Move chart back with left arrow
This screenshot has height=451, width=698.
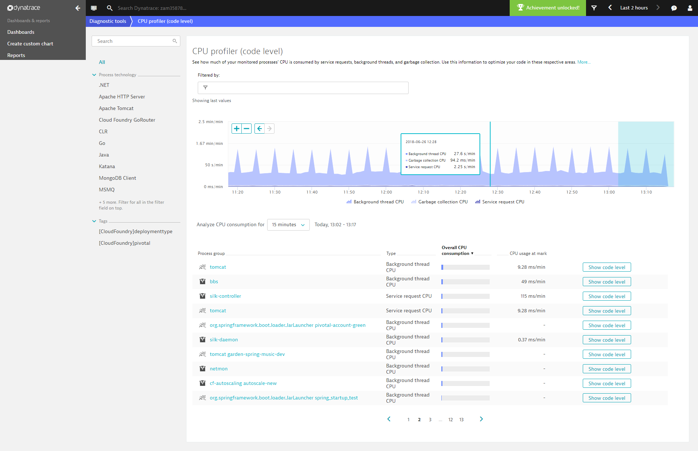(260, 129)
